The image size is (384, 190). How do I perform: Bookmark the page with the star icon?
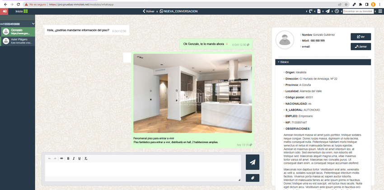tap(346, 5)
